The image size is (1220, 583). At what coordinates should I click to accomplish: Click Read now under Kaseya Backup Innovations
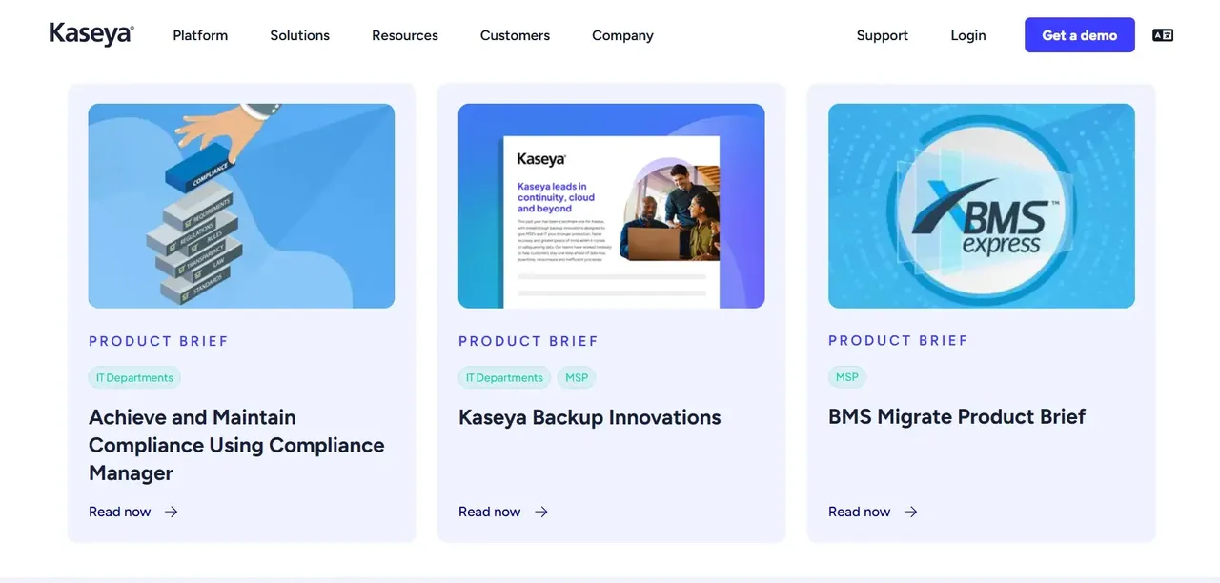(x=490, y=512)
